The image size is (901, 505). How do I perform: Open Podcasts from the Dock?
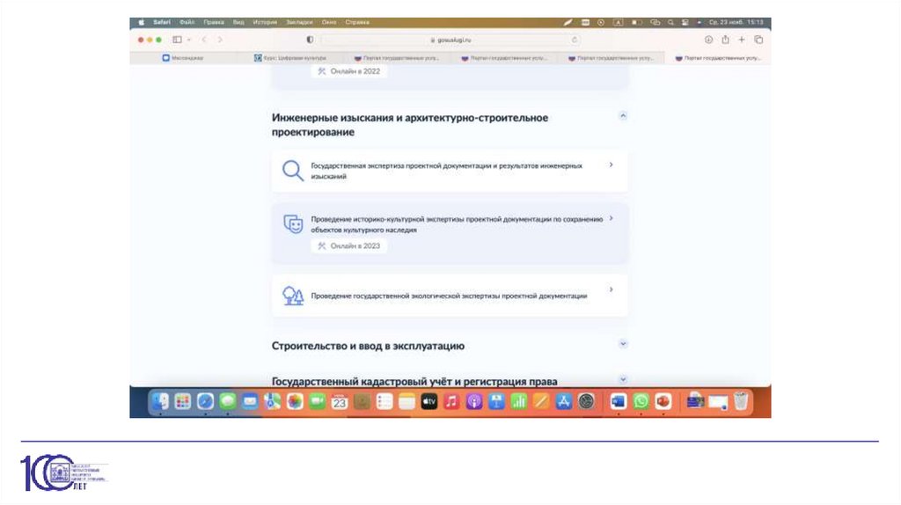(474, 401)
